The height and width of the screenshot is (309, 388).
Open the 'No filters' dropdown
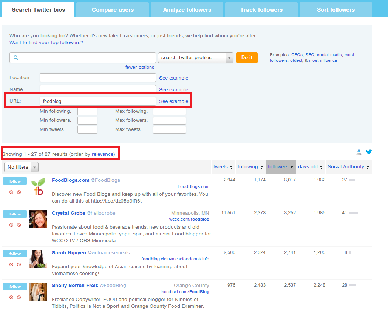pos(21,167)
